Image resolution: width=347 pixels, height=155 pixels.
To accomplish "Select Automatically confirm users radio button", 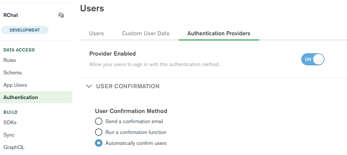I will [99, 143].
